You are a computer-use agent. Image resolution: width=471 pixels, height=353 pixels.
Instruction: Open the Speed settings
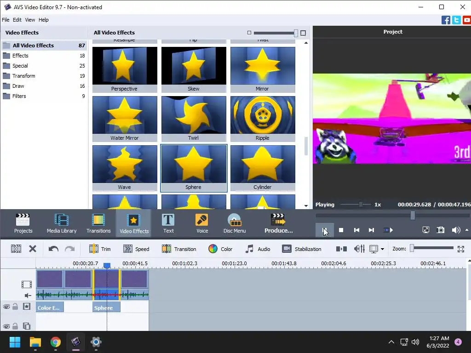(136, 249)
